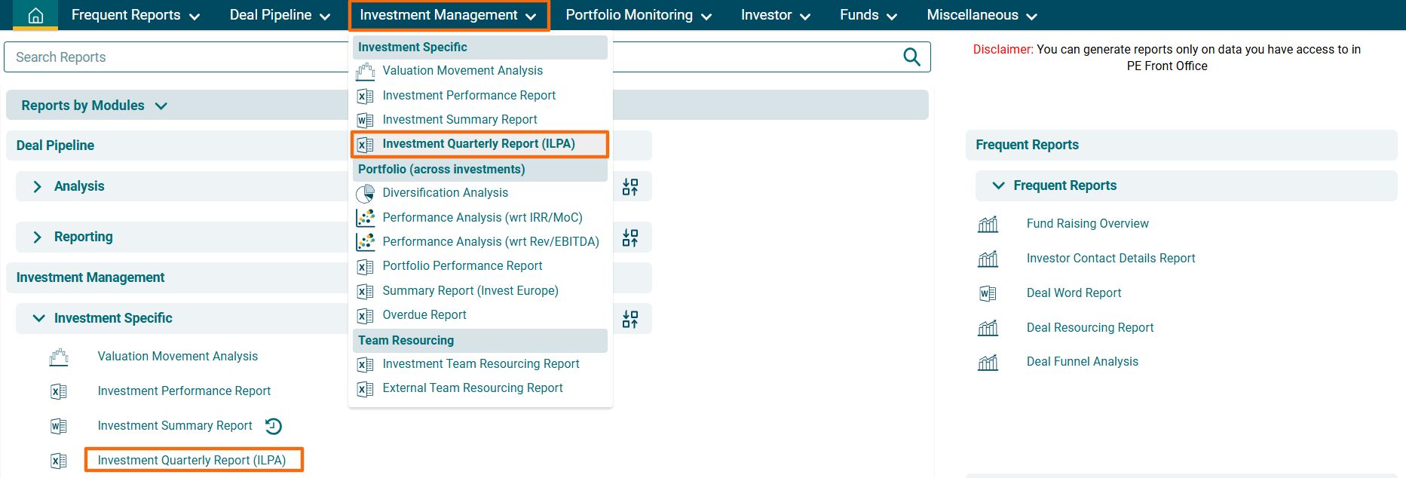The height and width of the screenshot is (478, 1406).
Task: Open Investor Contact Details Report link
Action: [1110, 259]
